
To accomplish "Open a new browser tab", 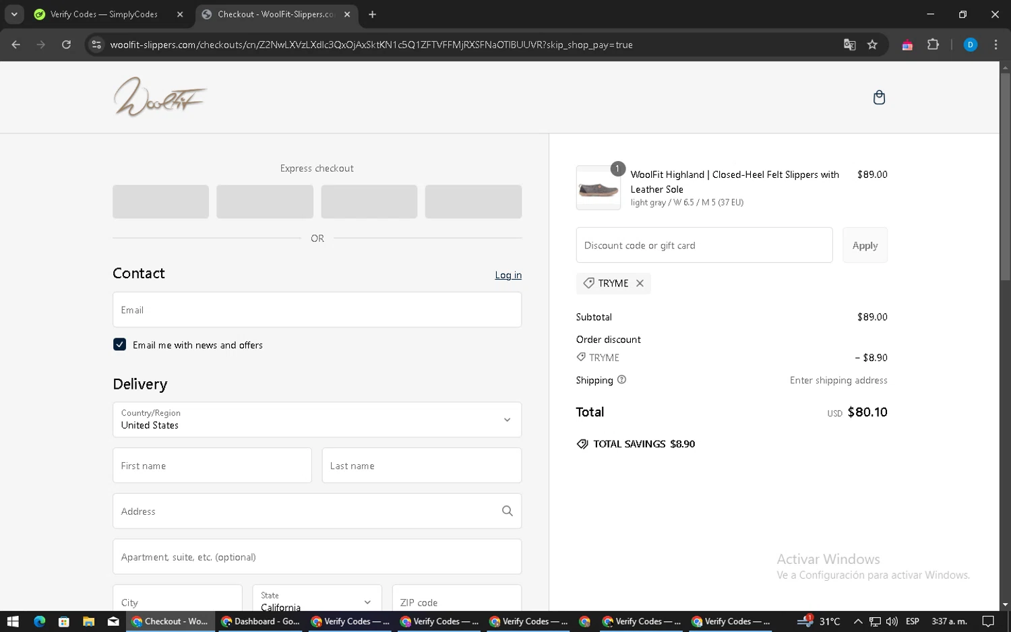I will 372,14.
